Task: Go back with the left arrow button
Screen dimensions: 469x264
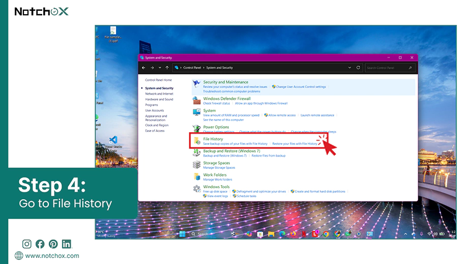Action: (143, 68)
